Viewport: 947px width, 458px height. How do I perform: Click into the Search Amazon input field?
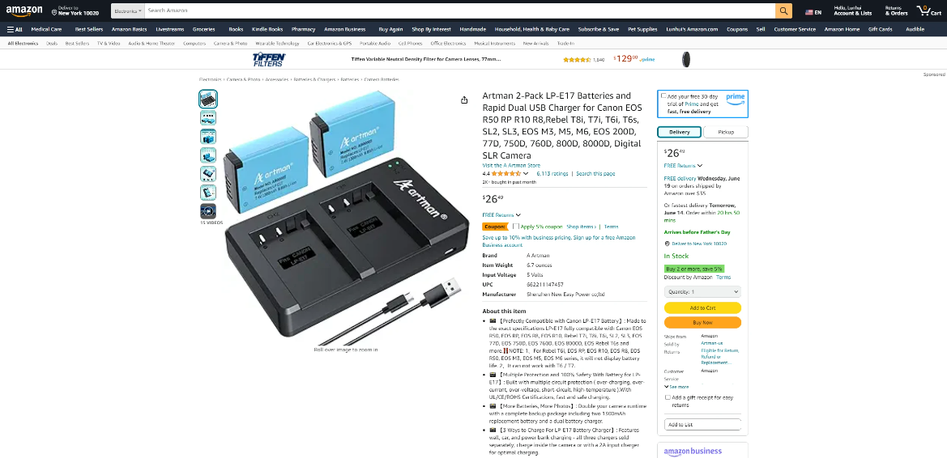(460, 11)
